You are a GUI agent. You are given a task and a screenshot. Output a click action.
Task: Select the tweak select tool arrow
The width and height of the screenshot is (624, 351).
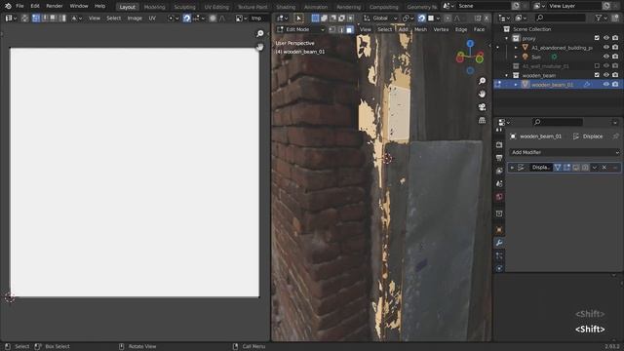(x=299, y=18)
